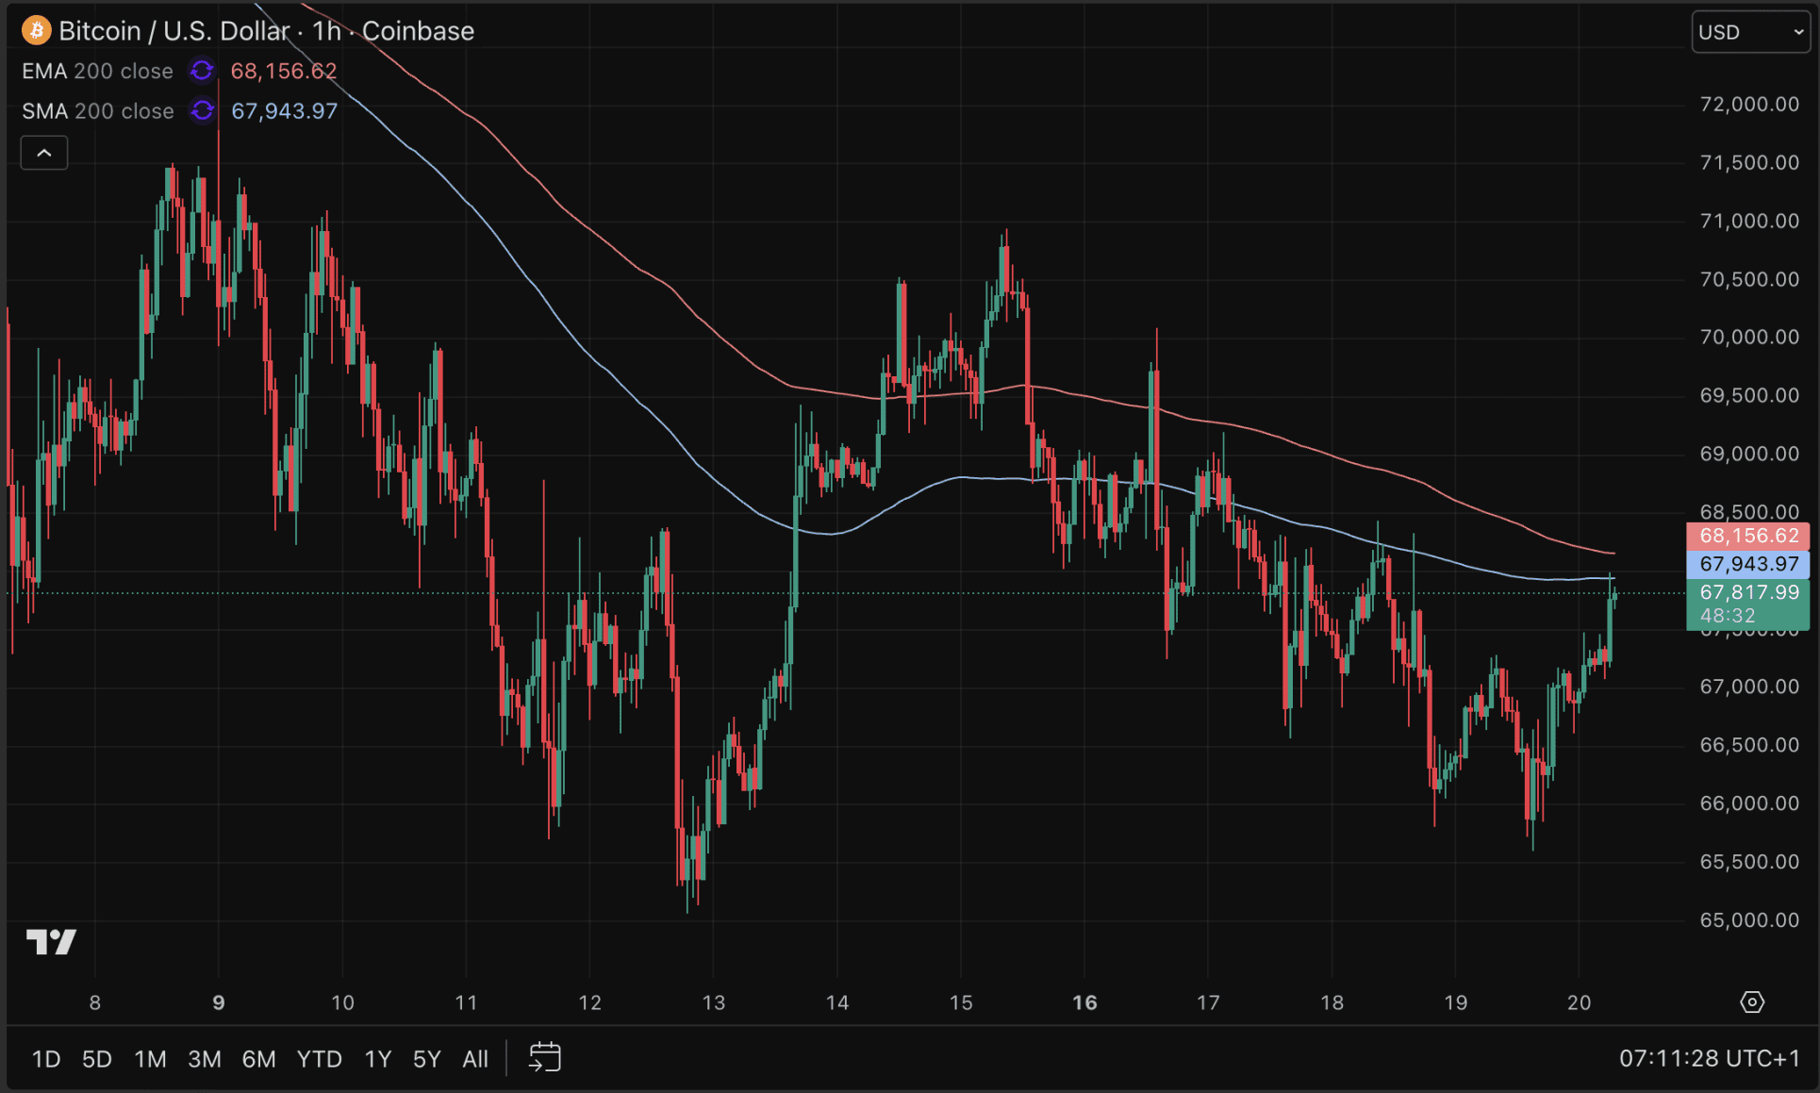Select the YTD range
The height and width of the screenshot is (1093, 1820).
point(319,1058)
